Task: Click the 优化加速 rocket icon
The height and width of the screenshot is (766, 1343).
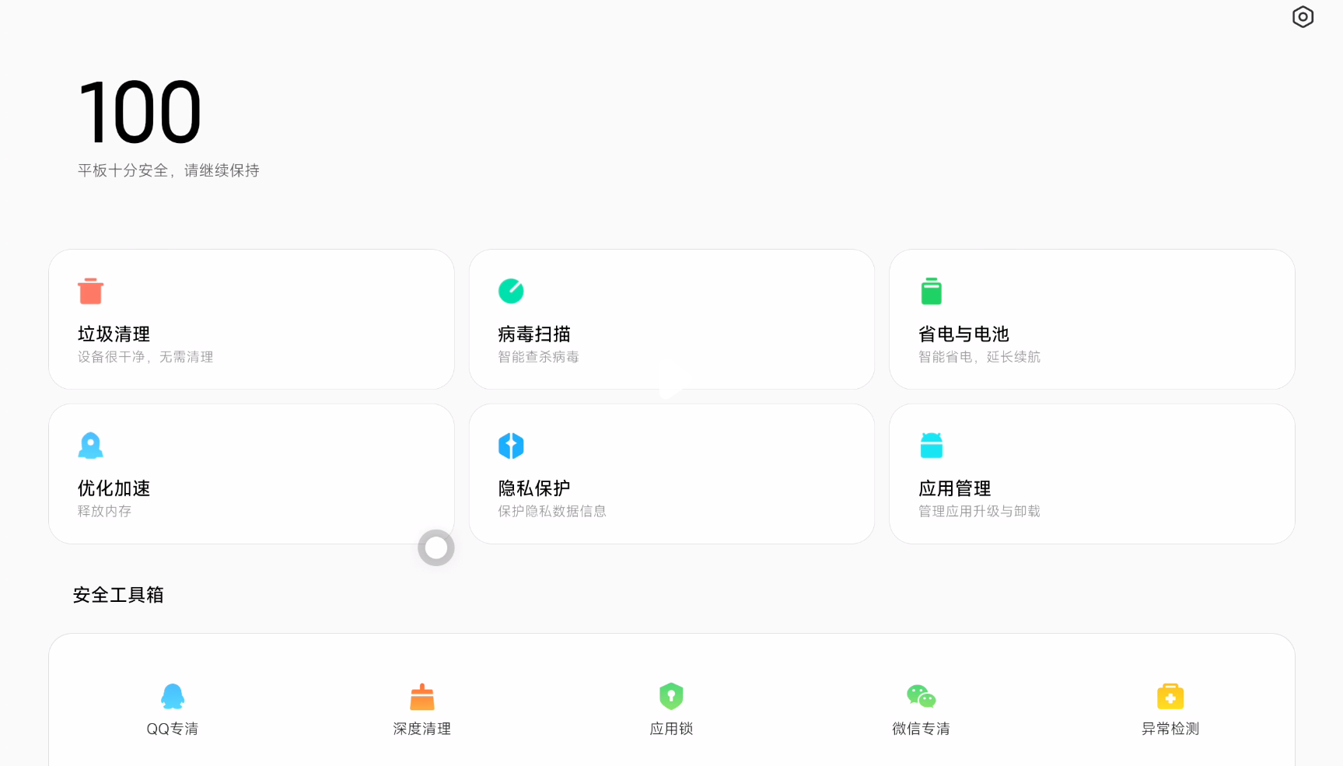Action: [91, 446]
